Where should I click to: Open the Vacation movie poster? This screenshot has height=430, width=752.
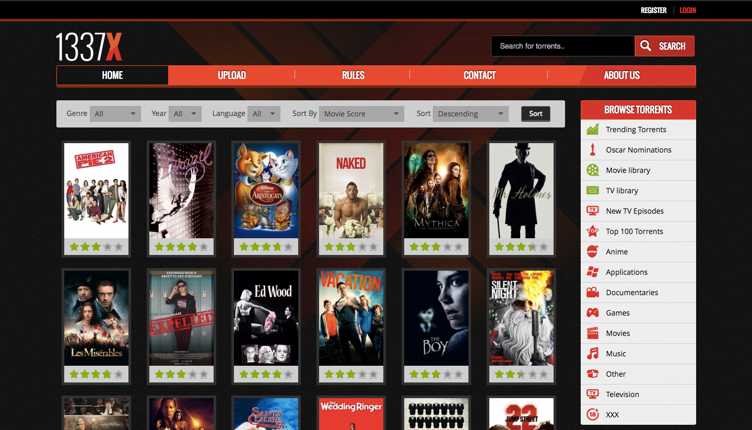point(351,318)
